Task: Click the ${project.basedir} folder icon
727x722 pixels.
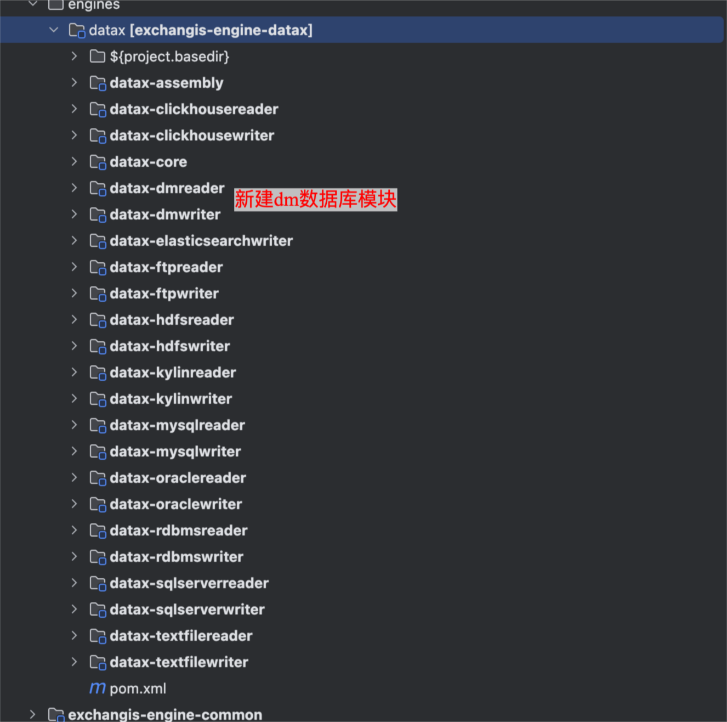Action: click(x=98, y=57)
